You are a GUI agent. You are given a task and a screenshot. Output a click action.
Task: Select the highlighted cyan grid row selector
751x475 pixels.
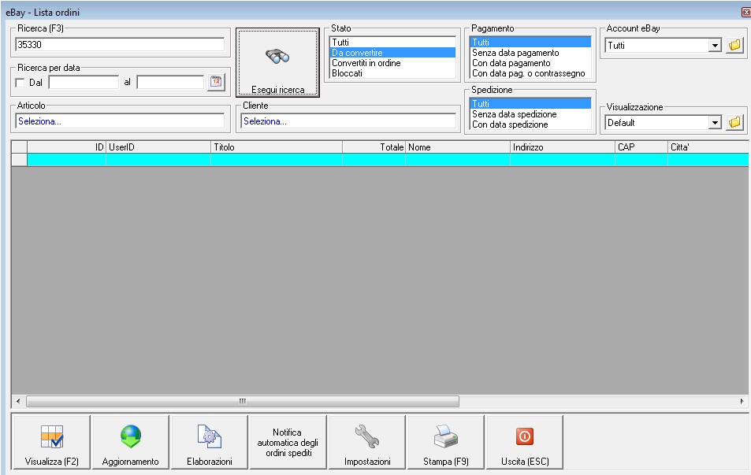pyautogui.click(x=19, y=159)
